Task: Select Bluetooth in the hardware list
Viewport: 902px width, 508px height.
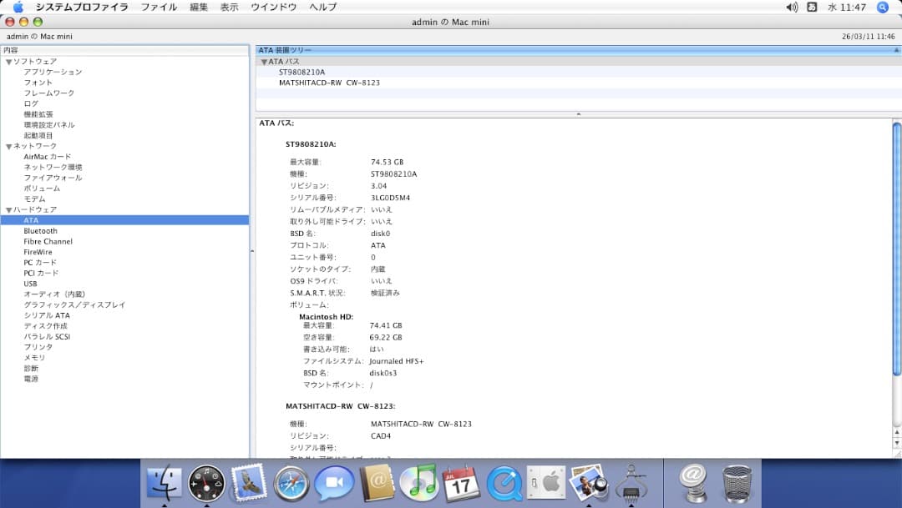Action: point(40,231)
